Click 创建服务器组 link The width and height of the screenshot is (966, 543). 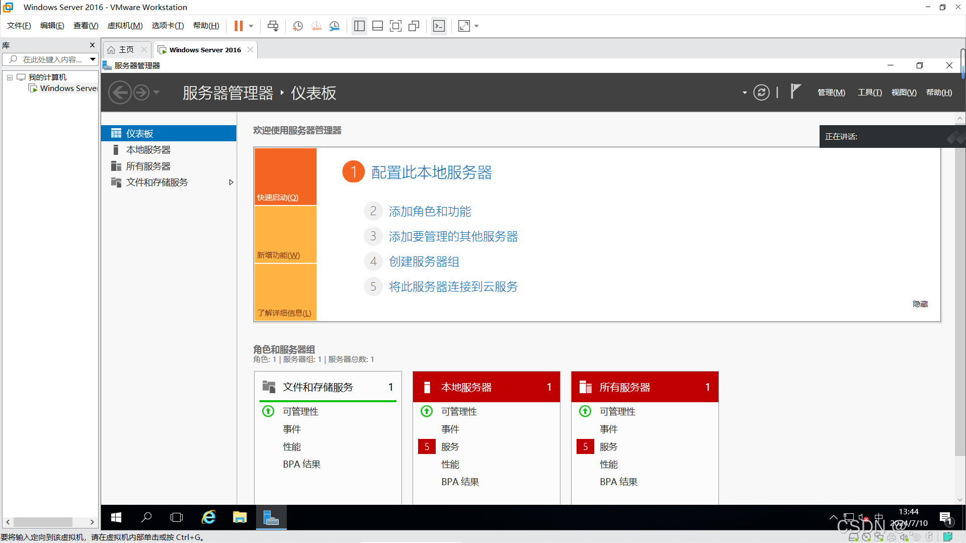(424, 261)
